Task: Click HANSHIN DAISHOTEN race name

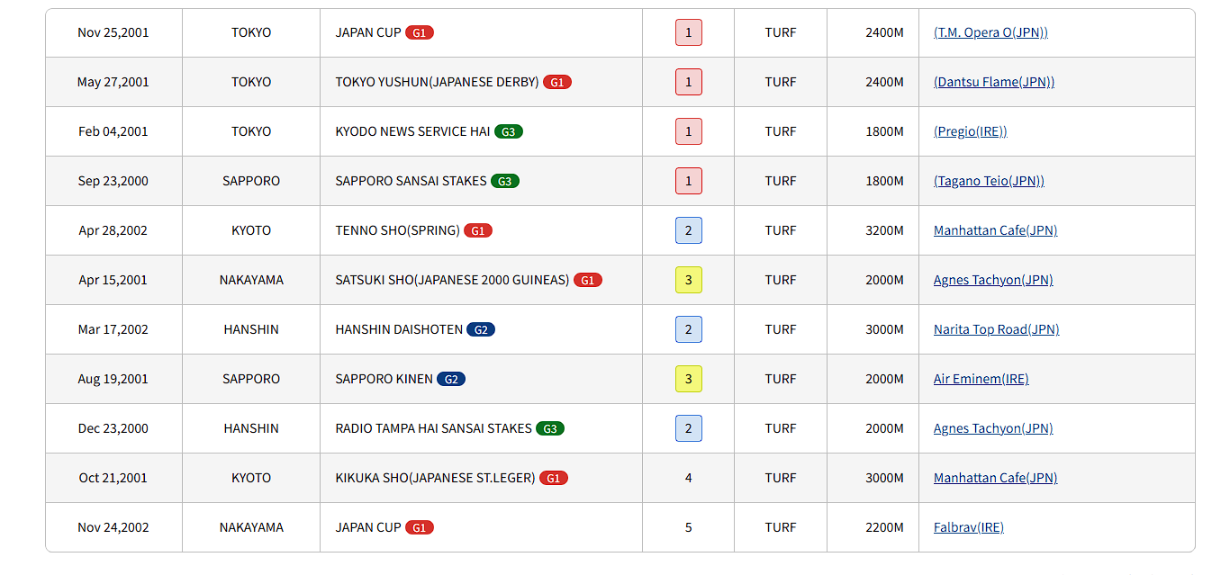Action: (x=399, y=329)
